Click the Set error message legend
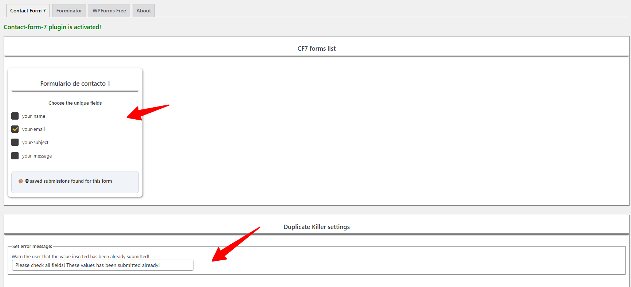The height and width of the screenshot is (287, 631). coord(32,247)
